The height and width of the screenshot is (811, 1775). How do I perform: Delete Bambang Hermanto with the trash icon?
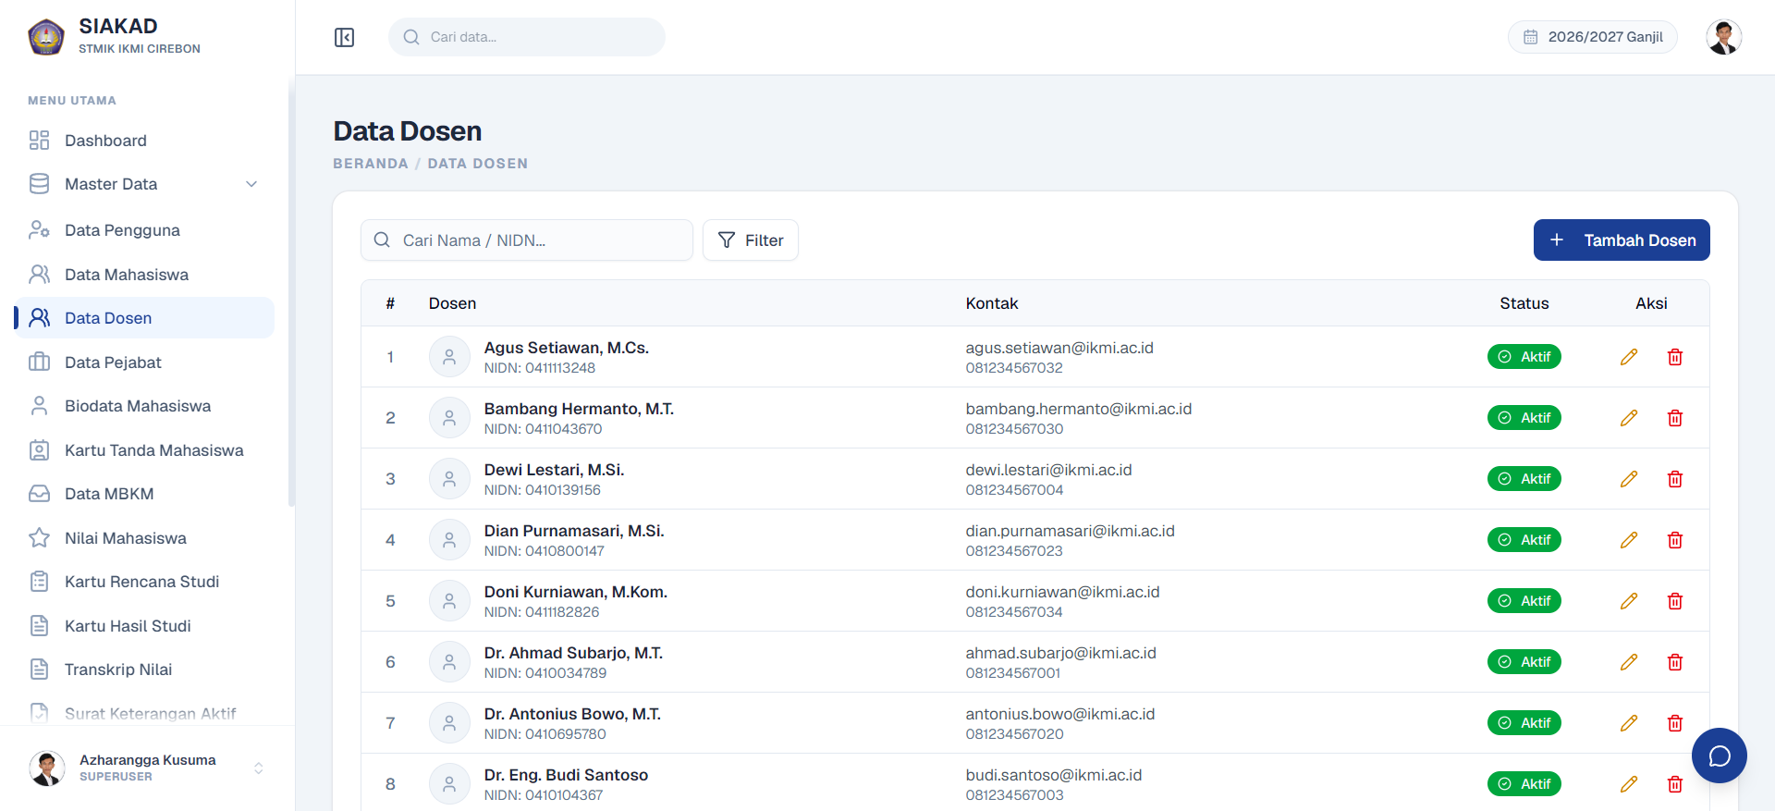[x=1674, y=418]
